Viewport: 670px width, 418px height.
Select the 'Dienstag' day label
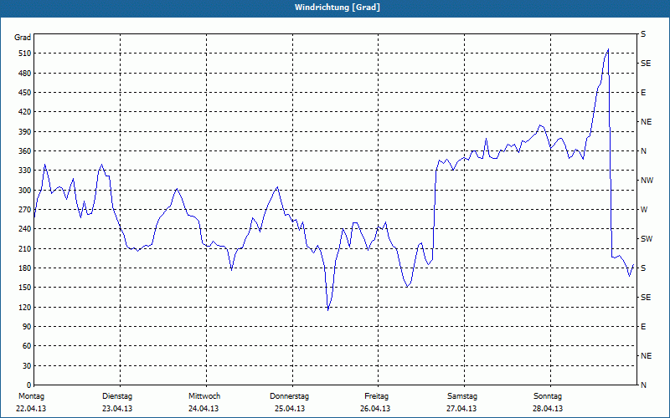[117, 396]
